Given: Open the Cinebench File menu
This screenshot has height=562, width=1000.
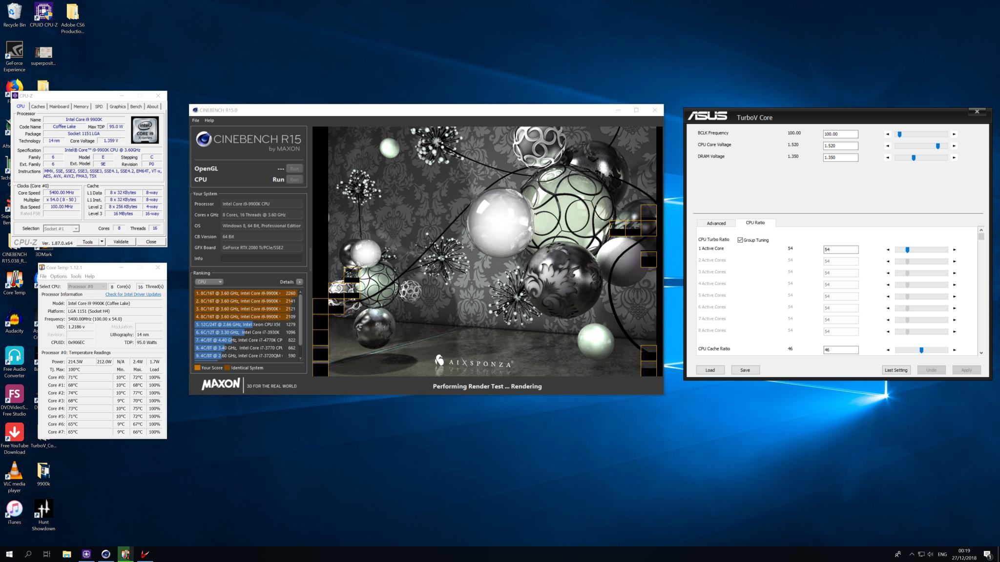Looking at the screenshot, I should click(x=195, y=120).
